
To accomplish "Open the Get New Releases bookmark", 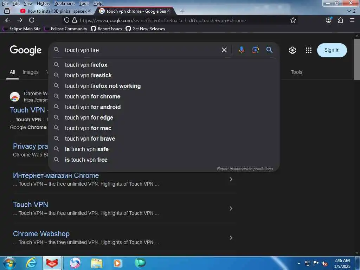I will (145, 29).
